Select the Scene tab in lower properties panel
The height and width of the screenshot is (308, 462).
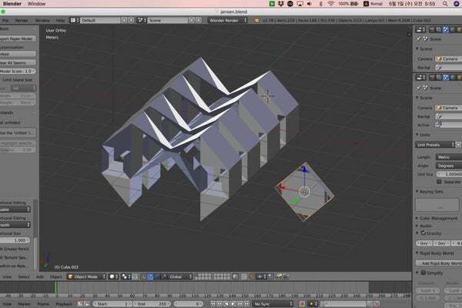446,78
